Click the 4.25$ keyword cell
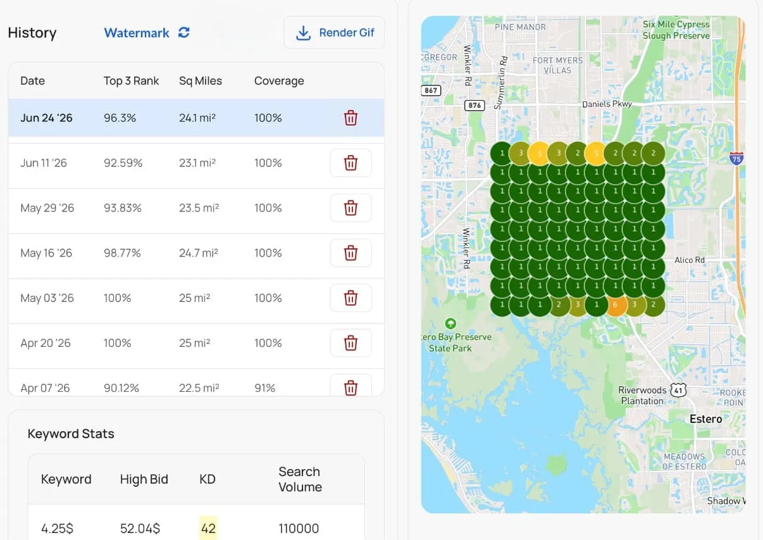Image resolution: width=763 pixels, height=540 pixels. coord(57,528)
